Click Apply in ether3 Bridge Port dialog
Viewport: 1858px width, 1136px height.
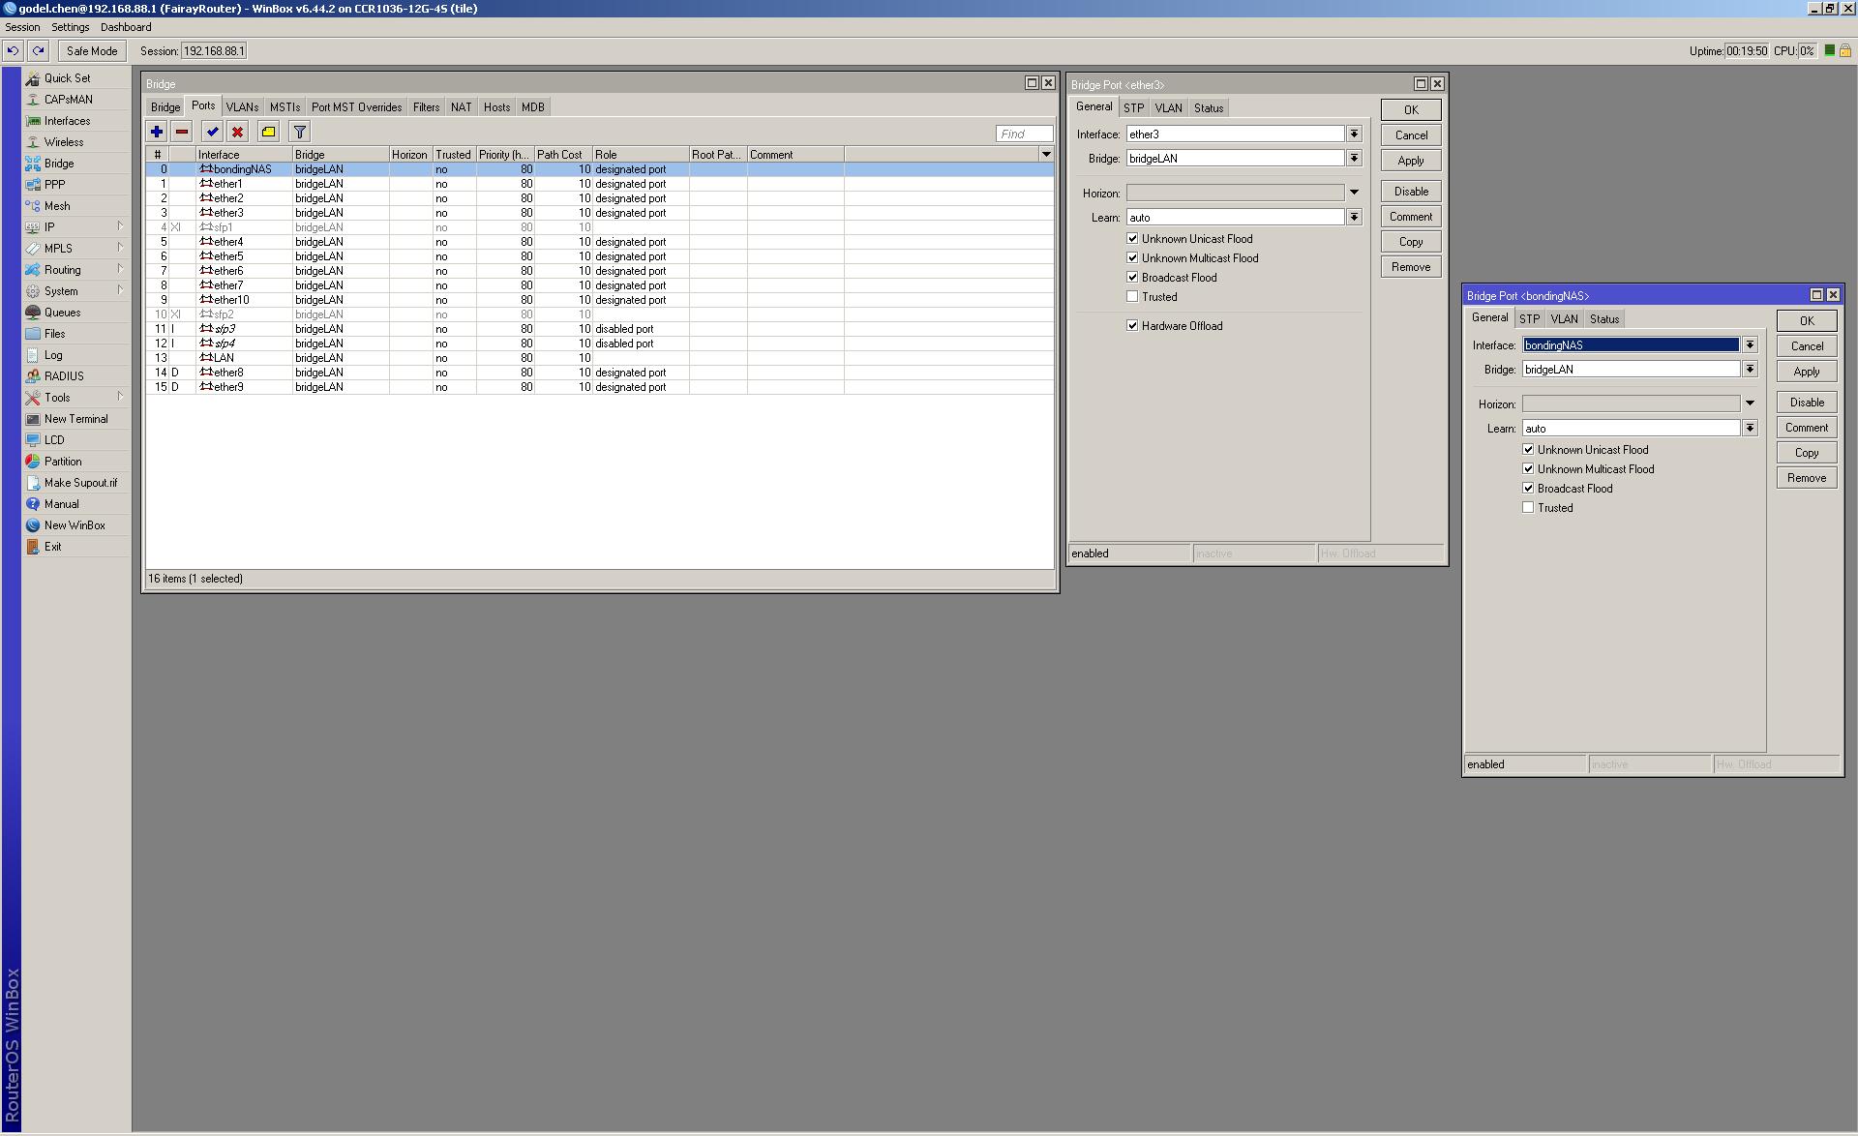(x=1410, y=161)
